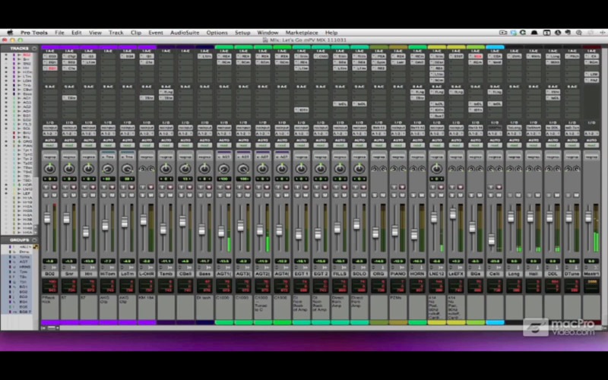
Task: Open group assignment selector on HORN channel
Action: click(x=417, y=157)
